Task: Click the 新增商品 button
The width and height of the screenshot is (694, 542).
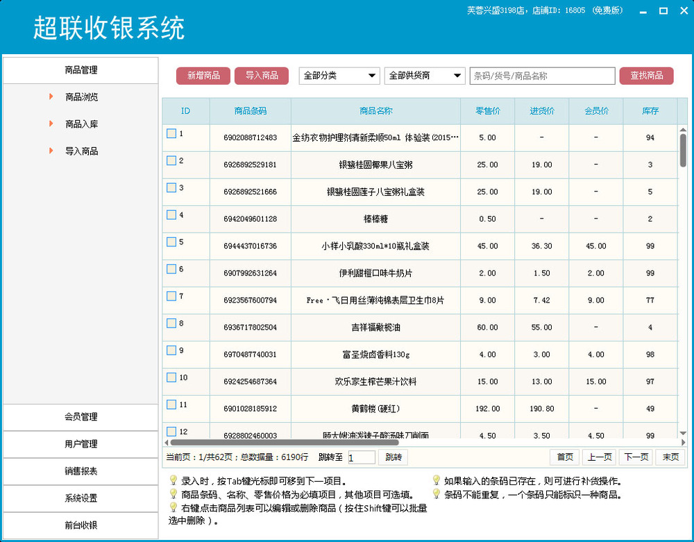Action: coord(203,76)
